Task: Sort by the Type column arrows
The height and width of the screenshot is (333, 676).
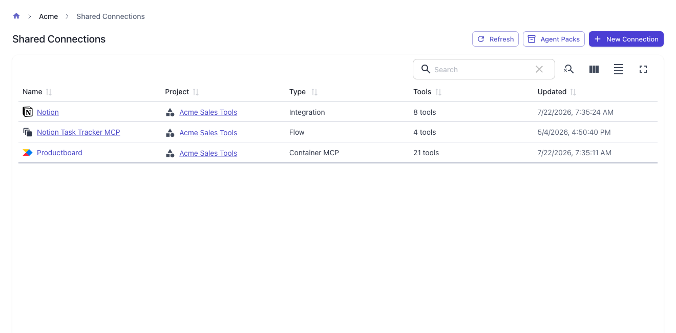Action: coord(314,92)
